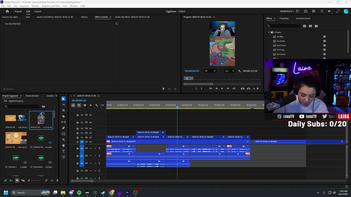Go to the Home screen icon
The image size is (351, 197).
pyautogui.click(x=7, y=11)
